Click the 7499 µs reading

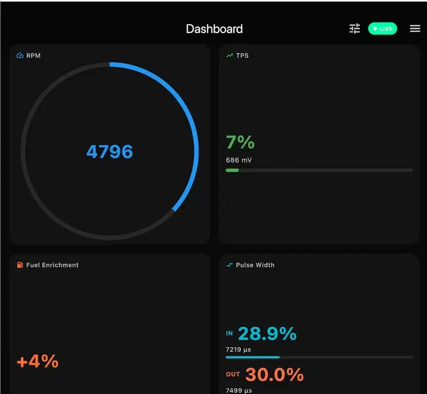tap(239, 390)
